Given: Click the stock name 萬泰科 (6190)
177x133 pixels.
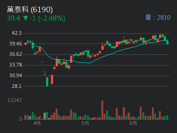Looking at the screenshot, I should click(30, 10).
